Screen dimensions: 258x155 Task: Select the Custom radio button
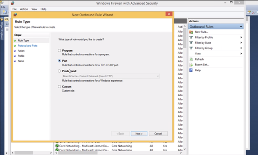[59, 87]
